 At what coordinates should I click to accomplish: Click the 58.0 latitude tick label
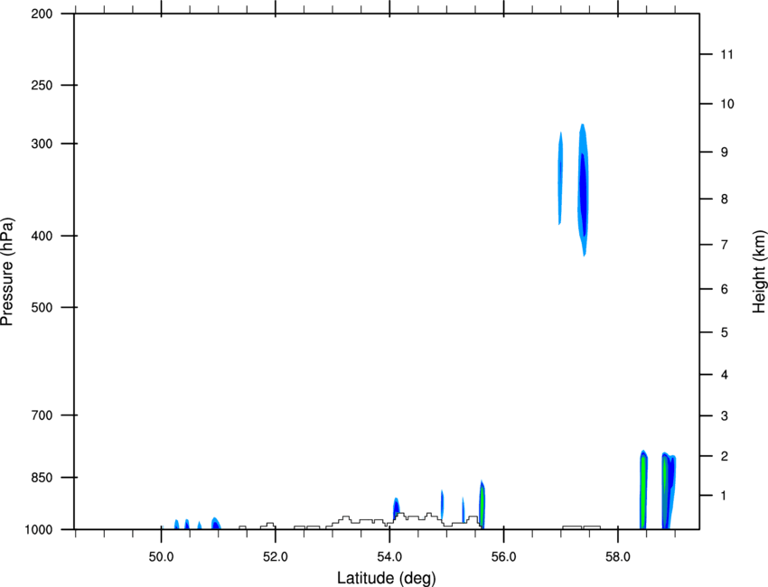[x=618, y=557]
